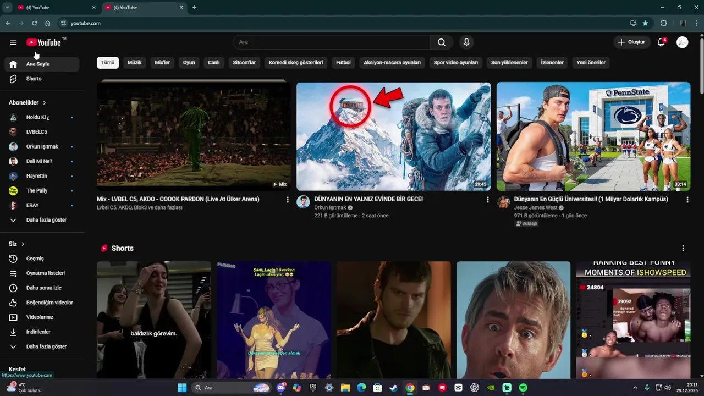This screenshot has height=396, width=704.
Task: Click the magnifier search button
Action: tap(442, 42)
